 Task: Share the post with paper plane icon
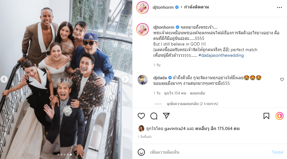(x=166, y=116)
